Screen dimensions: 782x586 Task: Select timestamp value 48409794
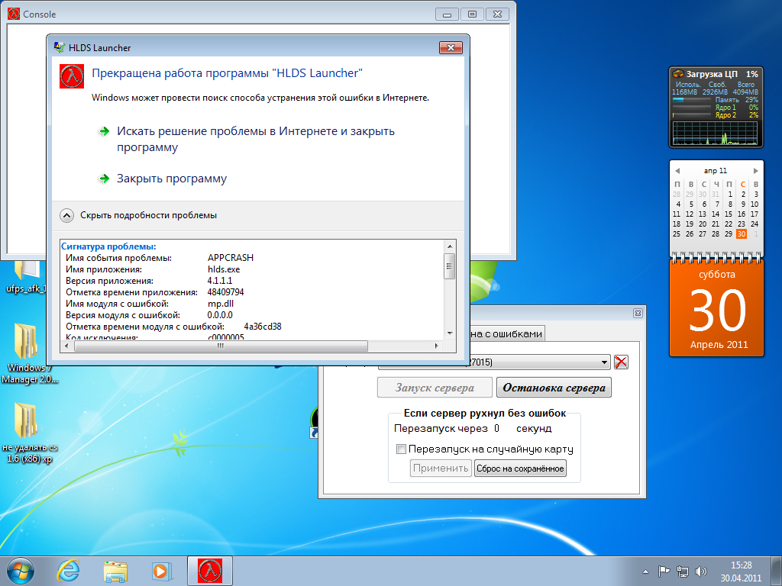[x=225, y=292]
